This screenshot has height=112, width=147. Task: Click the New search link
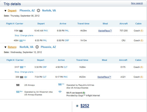(137, 3)
